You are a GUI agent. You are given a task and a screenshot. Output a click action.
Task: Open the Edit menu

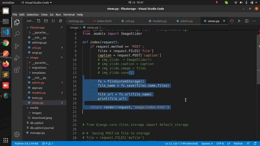click(22, 15)
